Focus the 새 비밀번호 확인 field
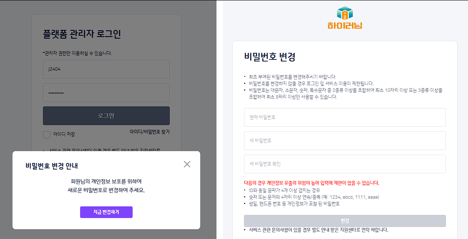The height and width of the screenshot is (239, 468). [345, 164]
